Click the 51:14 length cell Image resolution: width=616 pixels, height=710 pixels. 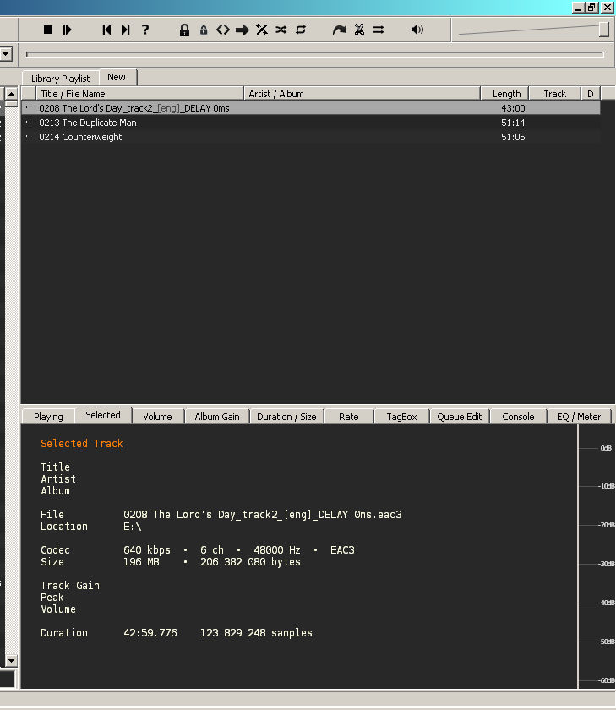click(513, 123)
